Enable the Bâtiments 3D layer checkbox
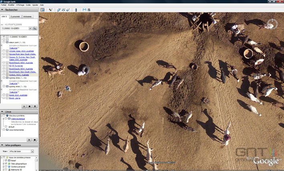Image resolution: width=284 pixels, height=171 pixels. (6, 170)
